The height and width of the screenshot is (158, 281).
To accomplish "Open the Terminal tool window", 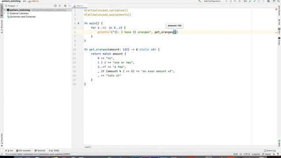I will [x=40, y=151].
